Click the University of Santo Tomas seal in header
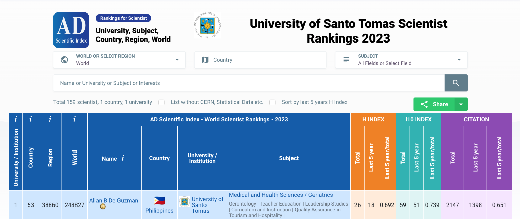Image resolution: width=520 pixels, height=219 pixels. tap(207, 26)
